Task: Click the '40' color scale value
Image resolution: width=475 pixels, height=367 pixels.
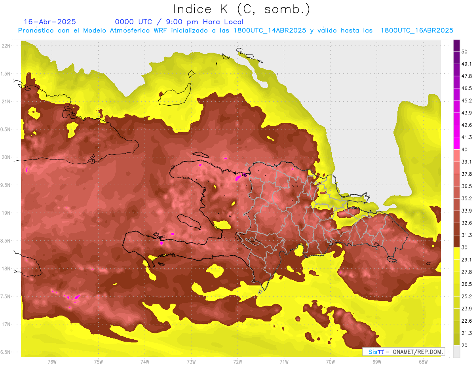Action: click(465, 150)
